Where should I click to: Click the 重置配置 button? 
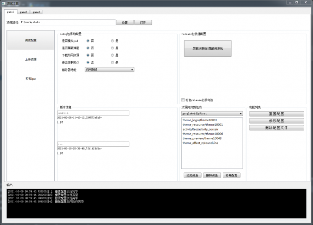(x=277, y=114)
